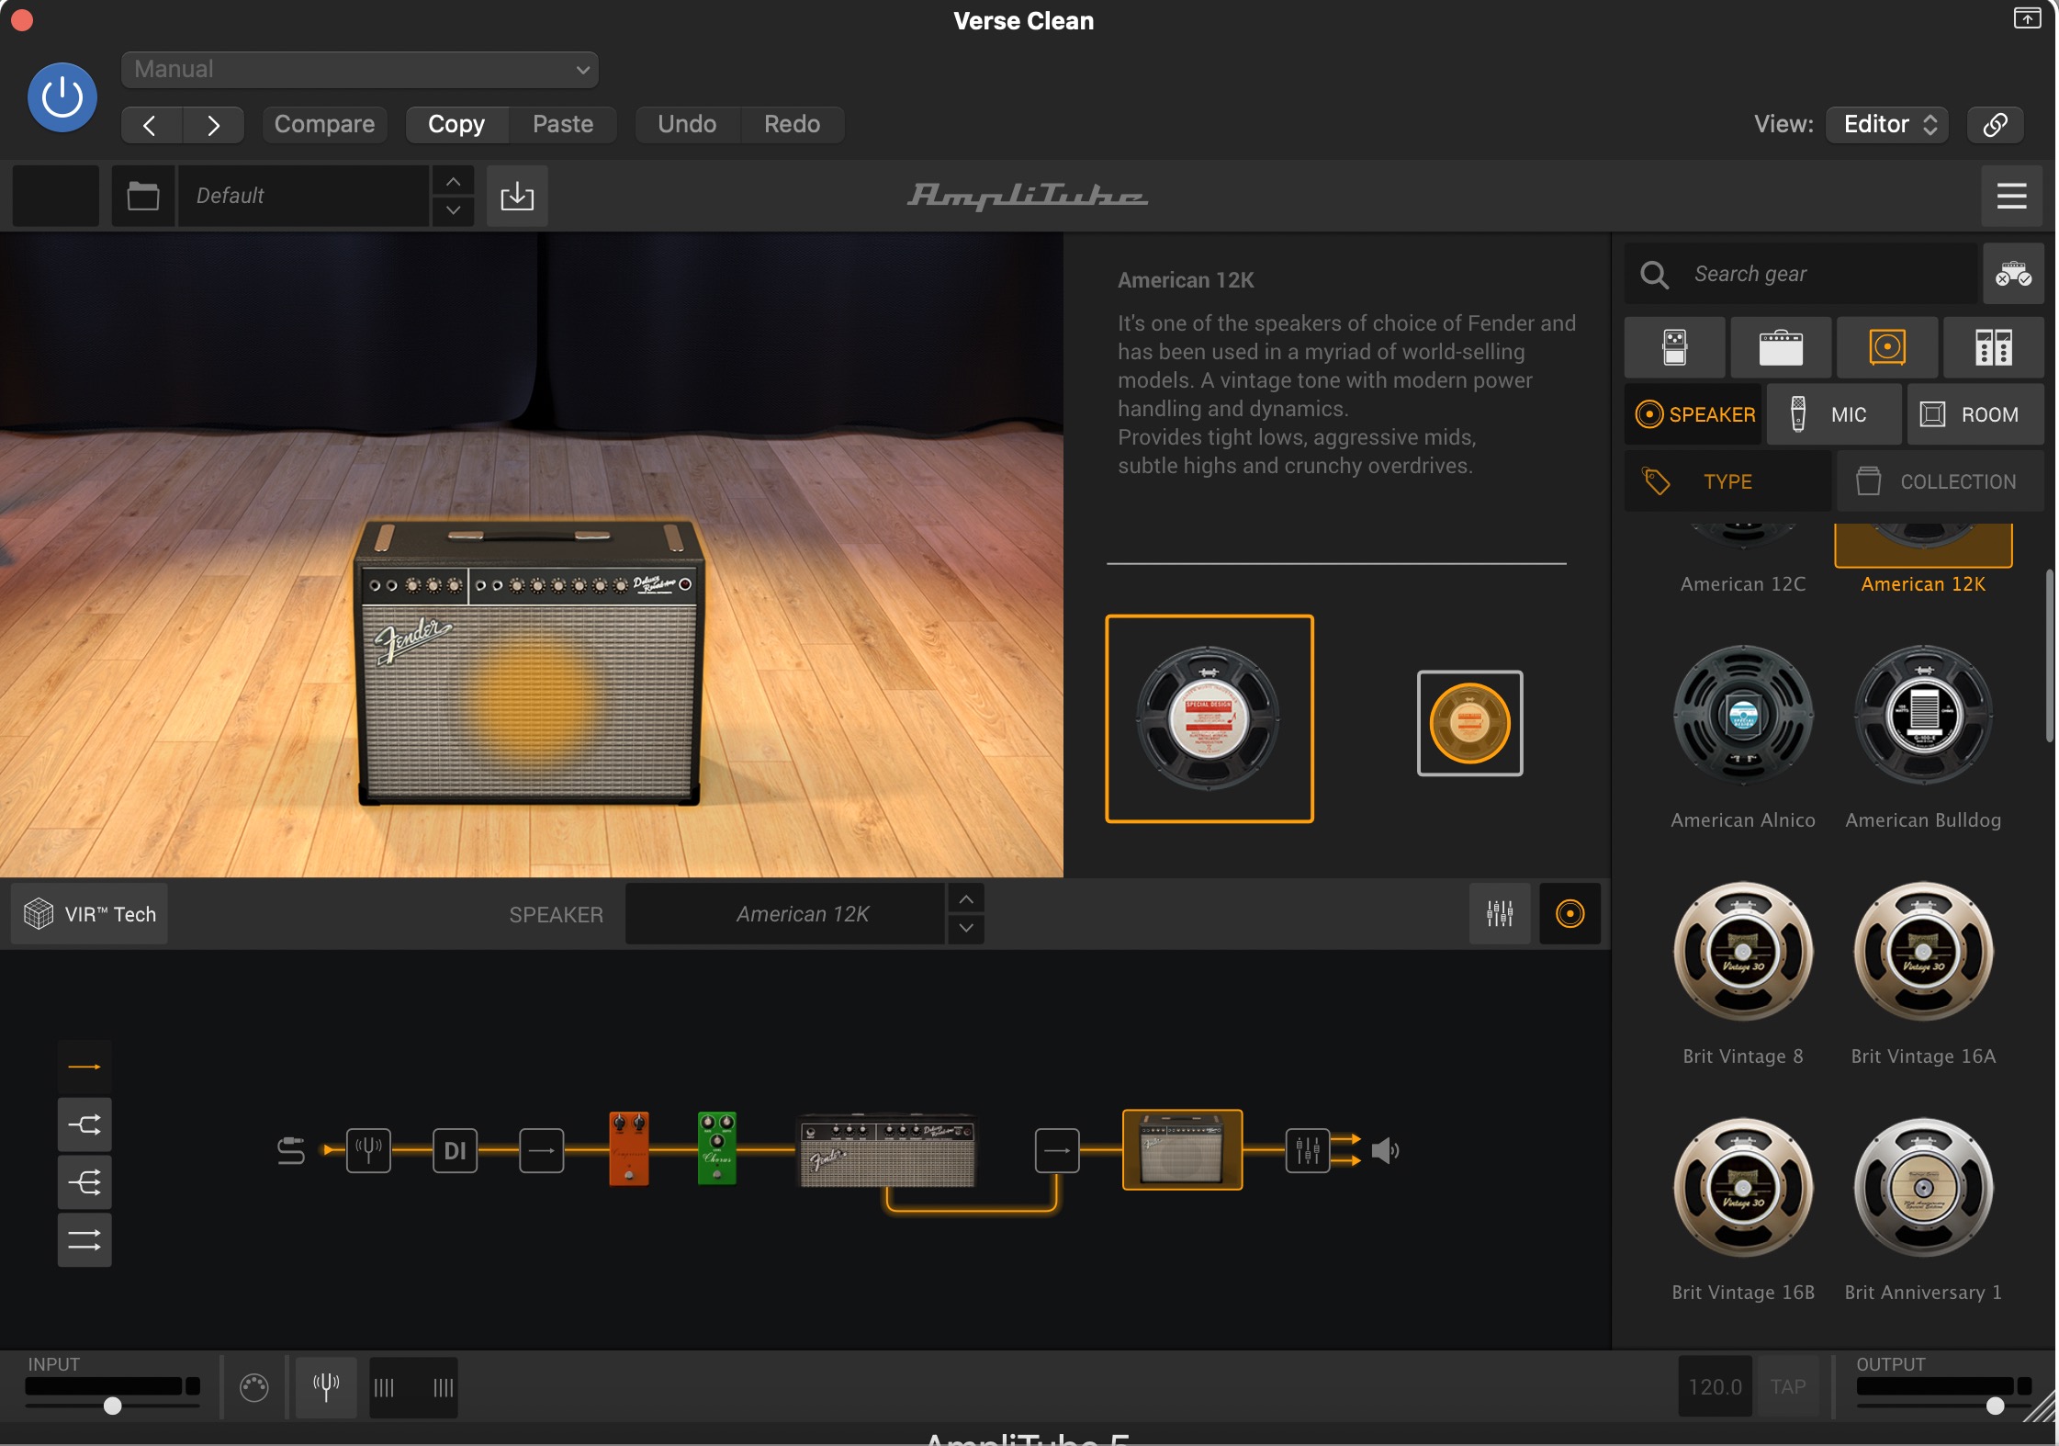The width and height of the screenshot is (2059, 1446).
Task: Show rack effects gear category
Action: [x=1994, y=348]
